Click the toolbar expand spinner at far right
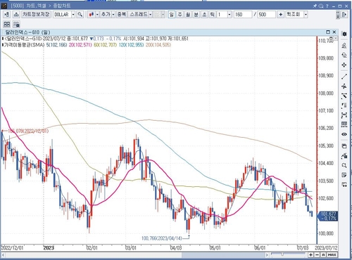 (x=338, y=15)
